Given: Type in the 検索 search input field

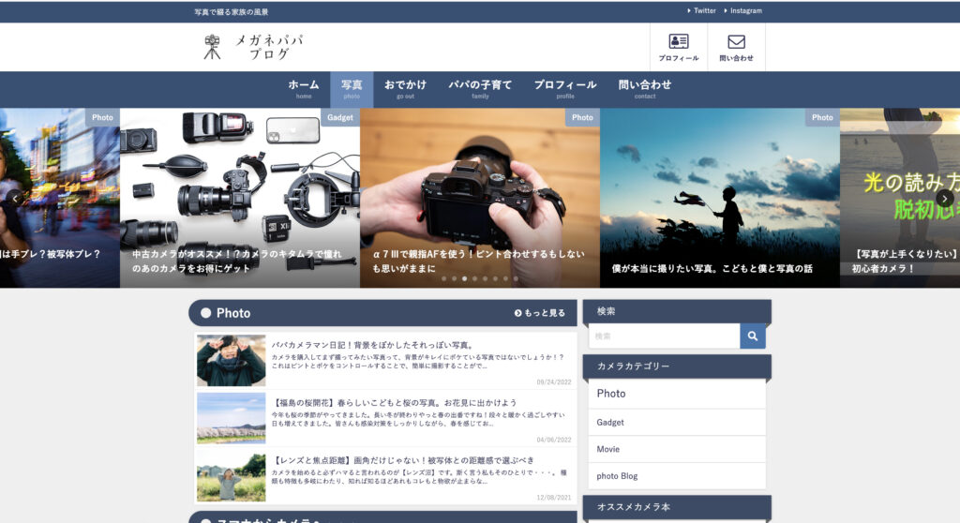Looking at the screenshot, I should 664,336.
